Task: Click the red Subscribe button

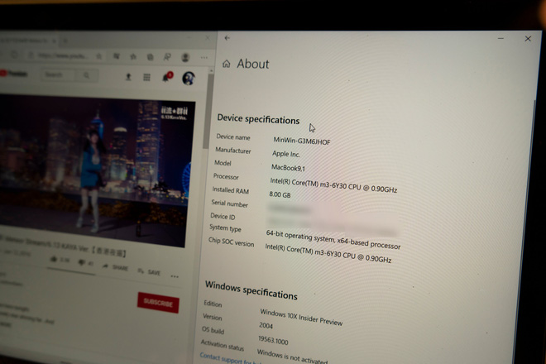Action: click(x=158, y=303)
